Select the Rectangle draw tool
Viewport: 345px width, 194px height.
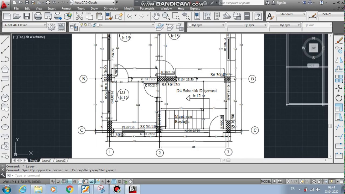coord(5,79)
